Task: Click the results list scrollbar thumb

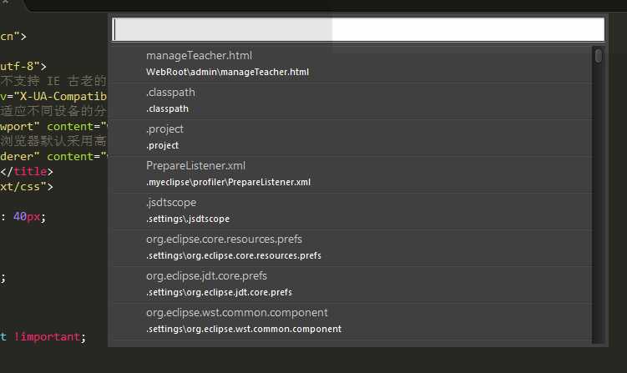Action: 599,56
